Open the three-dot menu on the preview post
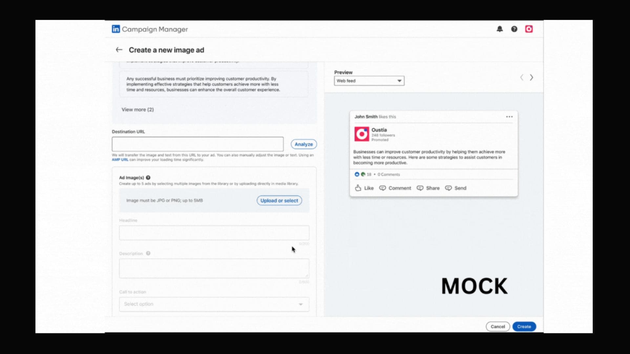 509,117
